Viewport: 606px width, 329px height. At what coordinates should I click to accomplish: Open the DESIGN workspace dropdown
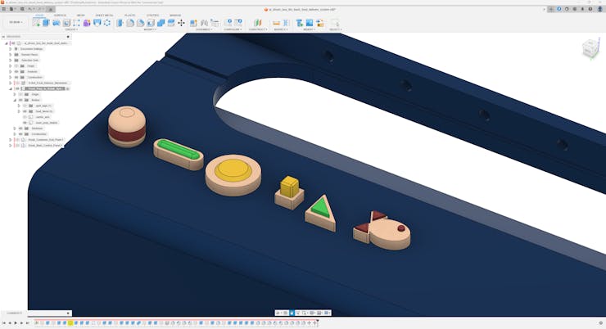tap(15, 23)
